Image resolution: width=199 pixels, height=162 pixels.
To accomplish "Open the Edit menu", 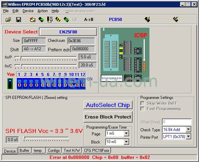I will pyautogui.click(x=16, y=11).
